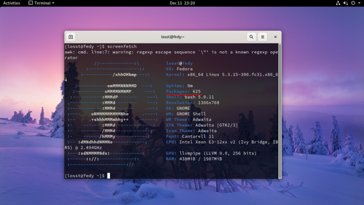Screen dimensions: 364x205
Task: Click at the terminal prompt cursor
Action: tap(108, 176)
